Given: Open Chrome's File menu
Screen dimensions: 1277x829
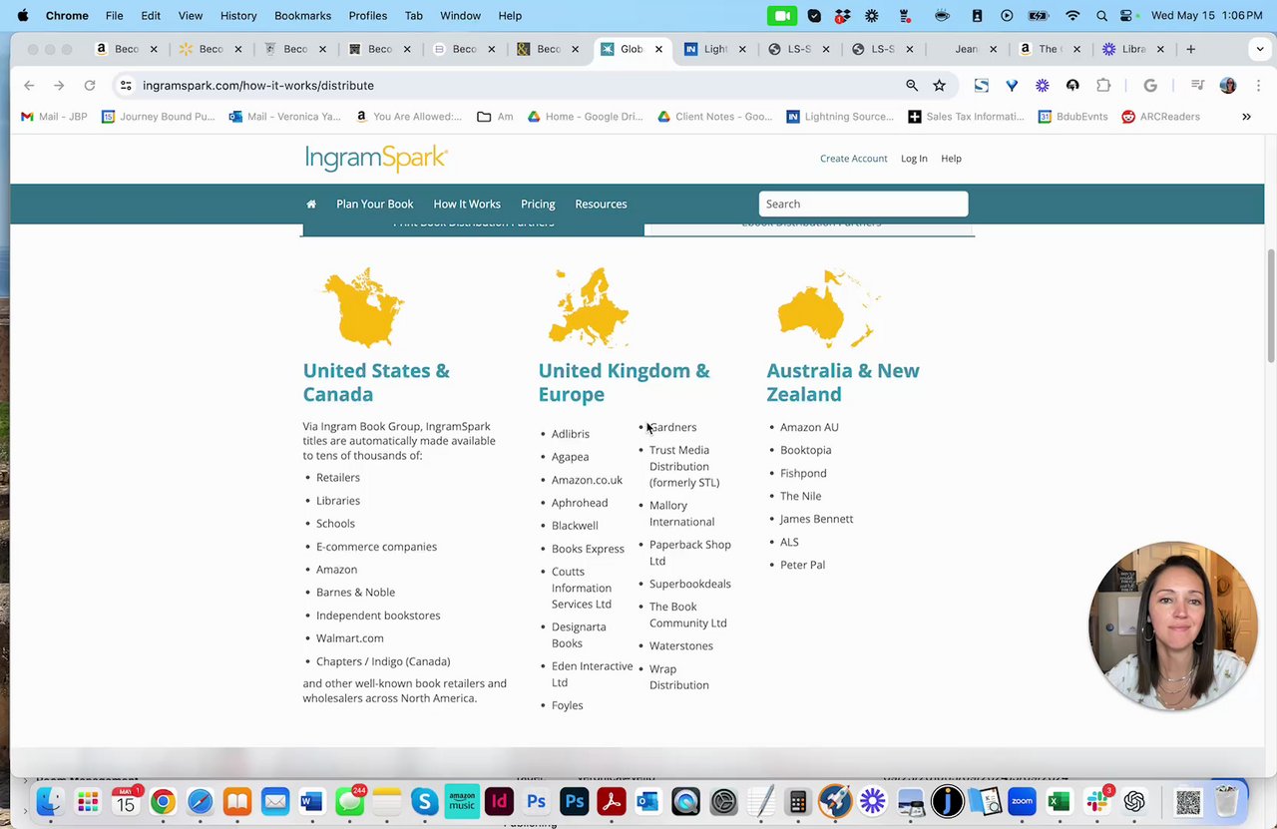Looking at the screenshot, I should point(115,16).
